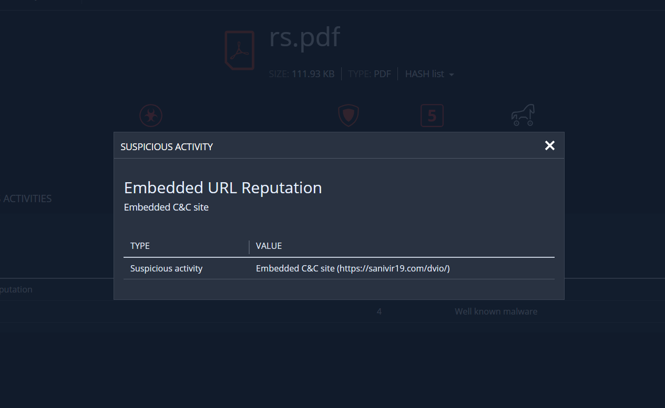
Task: Click the ACTIVITIES section heading
Action: click(x=27, y=198)
